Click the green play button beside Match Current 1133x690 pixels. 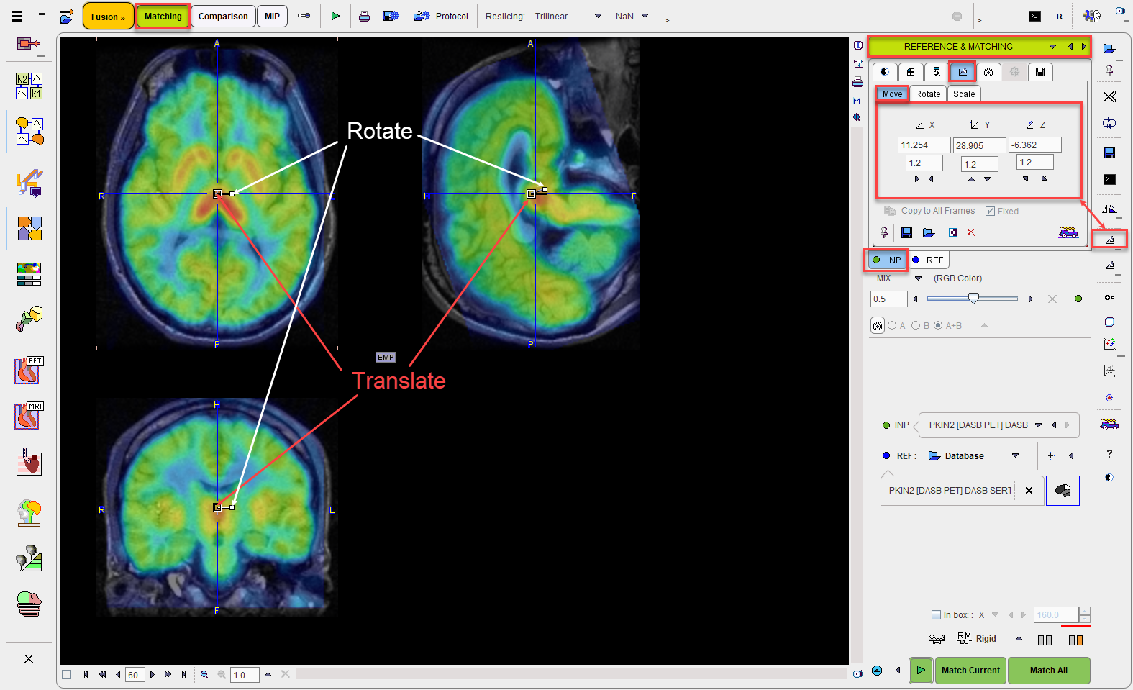coord(921,671)
